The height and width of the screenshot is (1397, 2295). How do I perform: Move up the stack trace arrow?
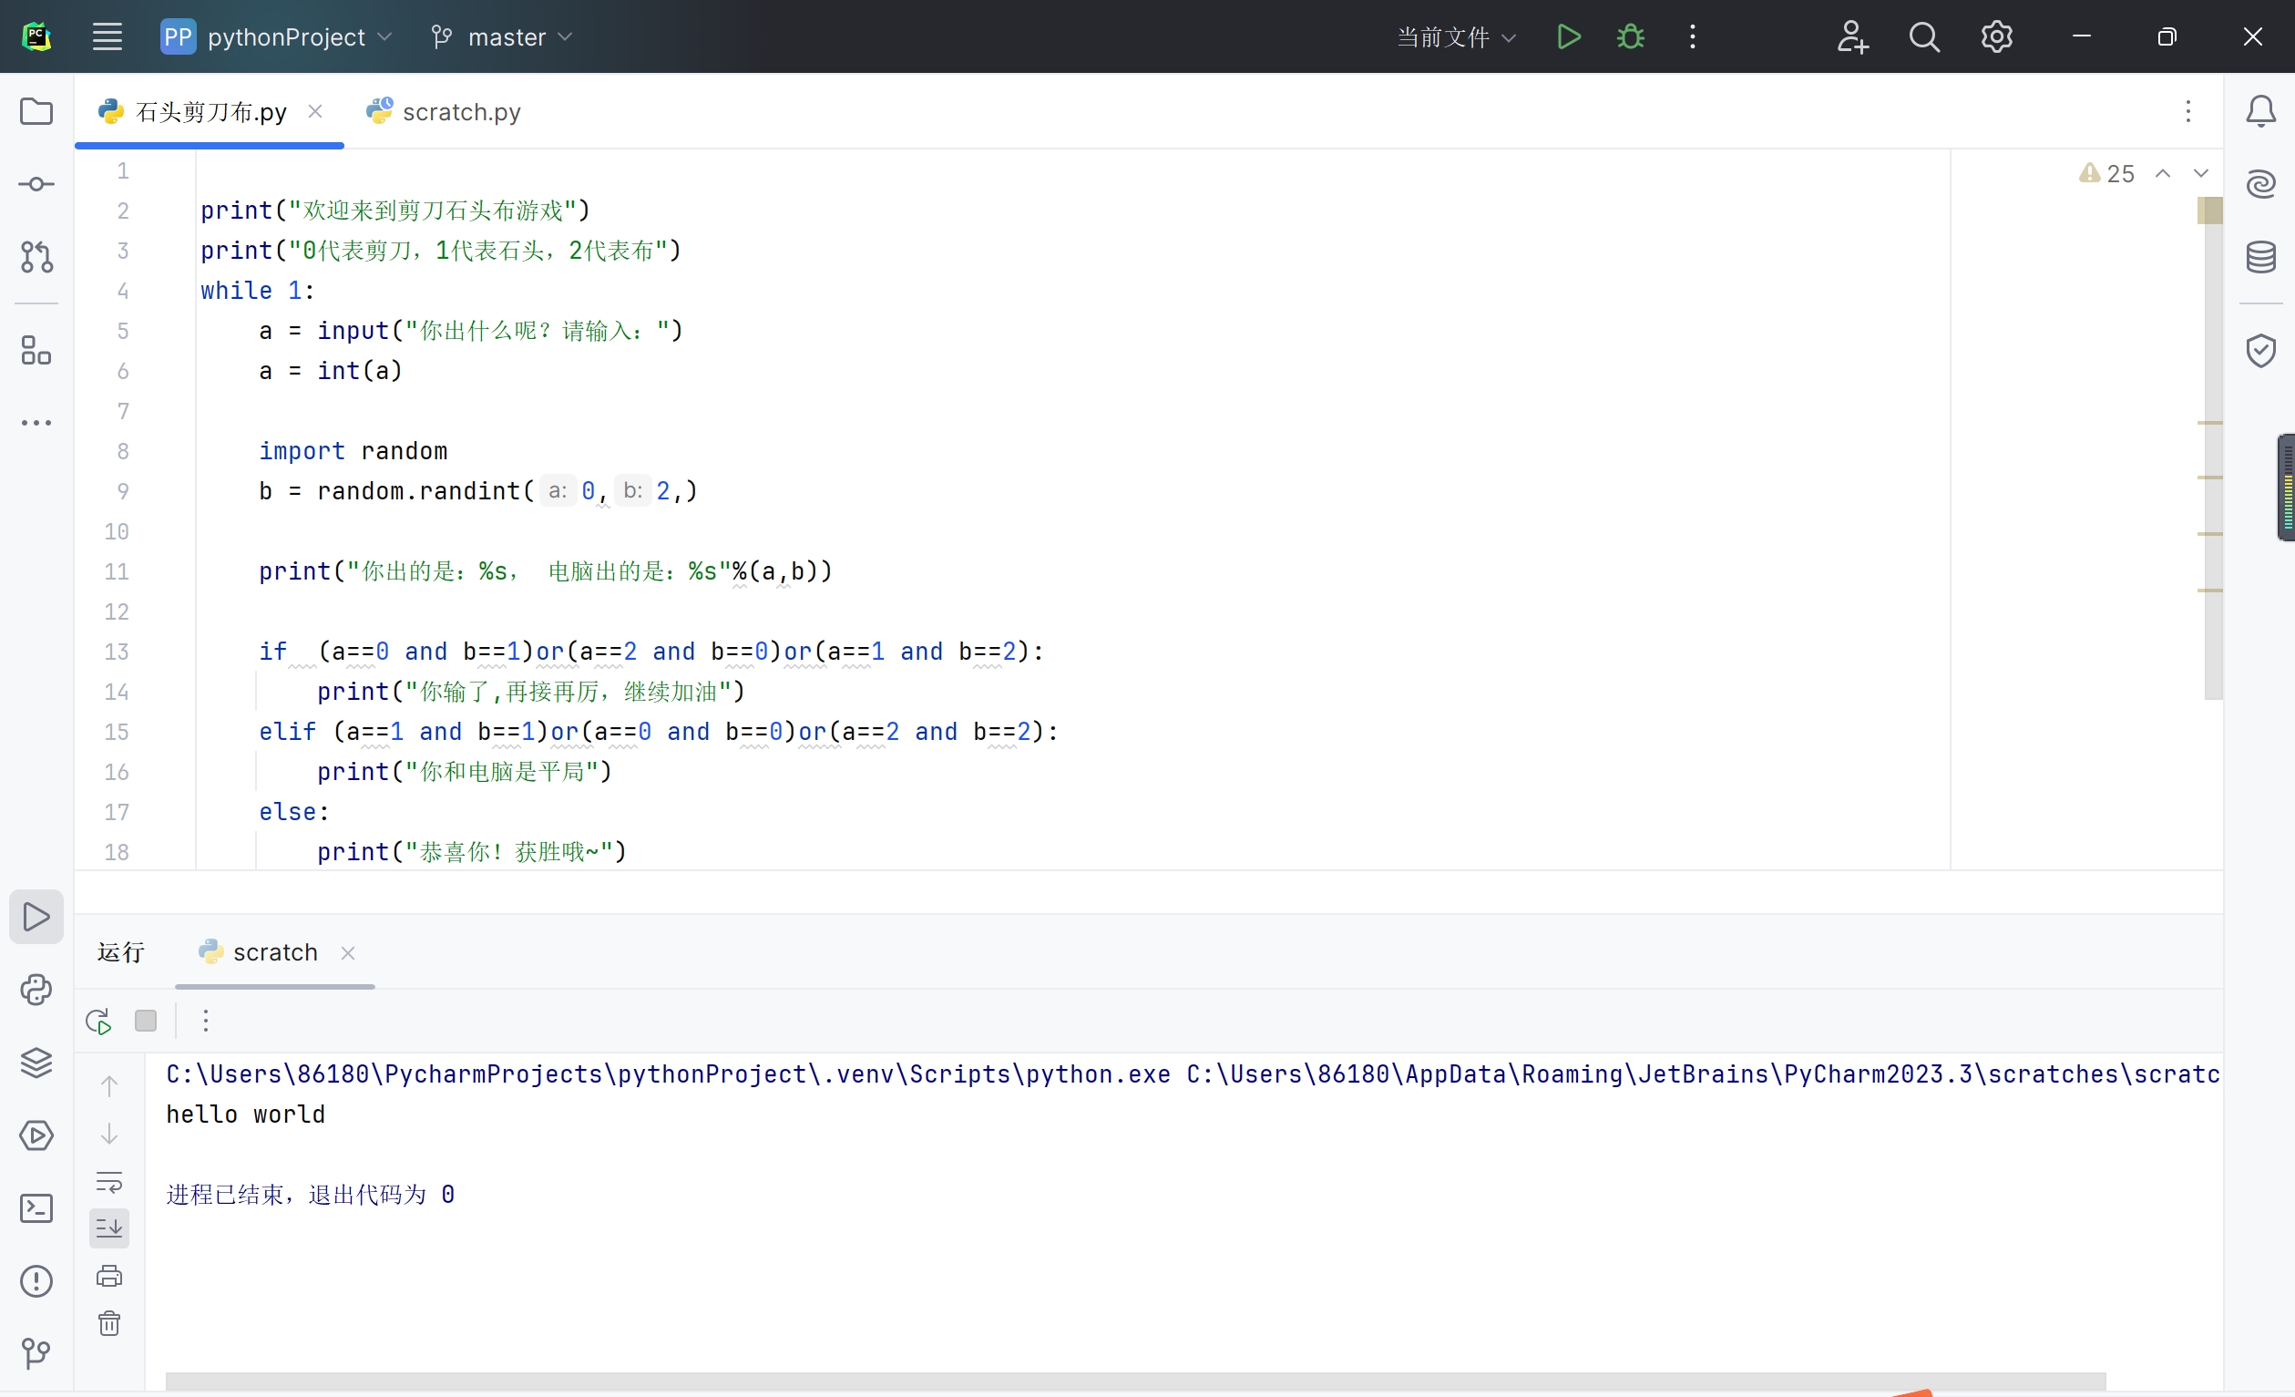tap(109, 1086)
